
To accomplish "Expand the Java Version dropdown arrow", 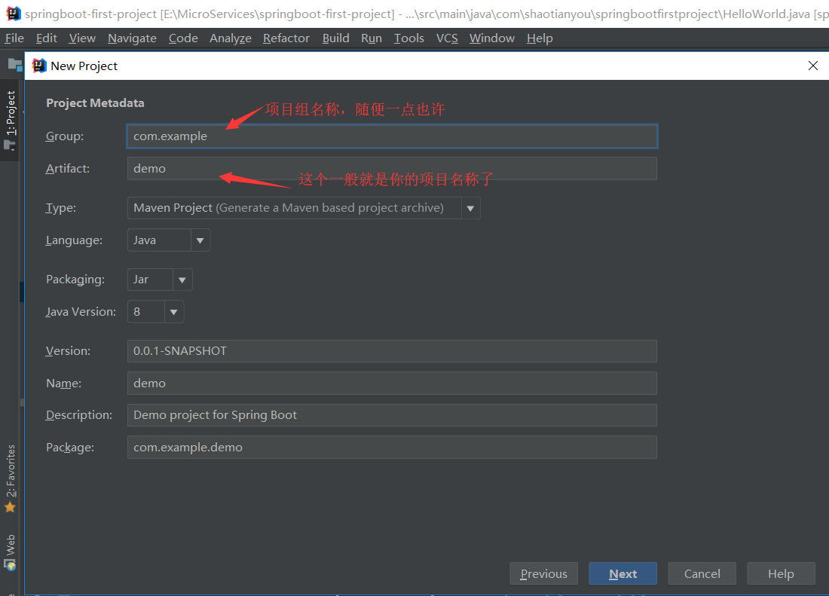I will pos(173,312).
